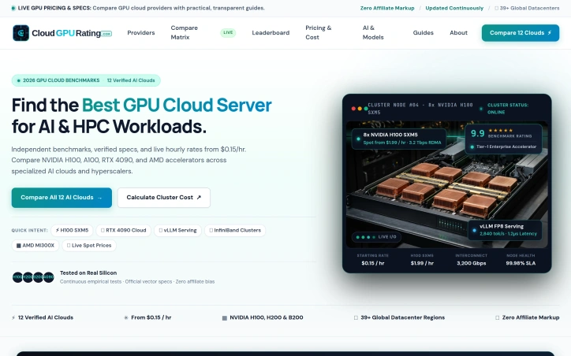The width and height of the screenshot is (571, 356).
Task: Click the vLLM FP8 Serving overlay card
Action: (505, 230)
